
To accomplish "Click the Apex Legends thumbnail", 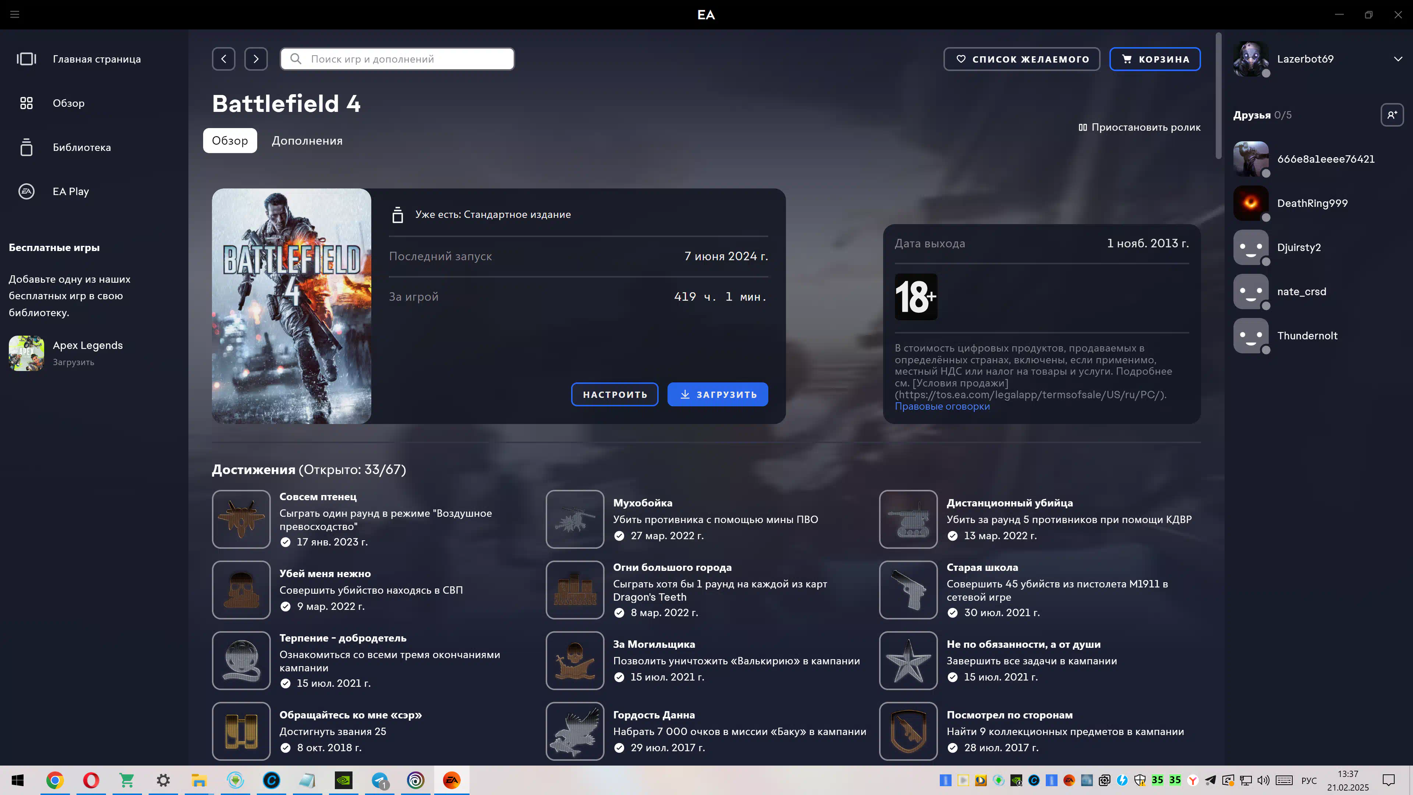I will pyautogui.click(x=26, y=353).
